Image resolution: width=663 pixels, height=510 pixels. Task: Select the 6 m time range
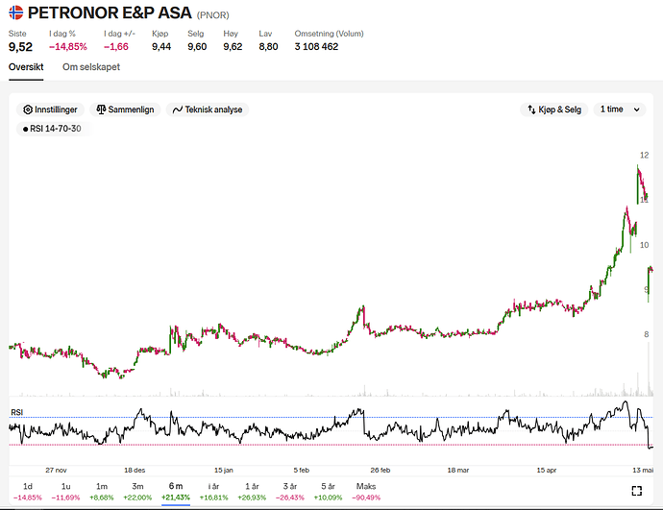(x=176, y=492)
